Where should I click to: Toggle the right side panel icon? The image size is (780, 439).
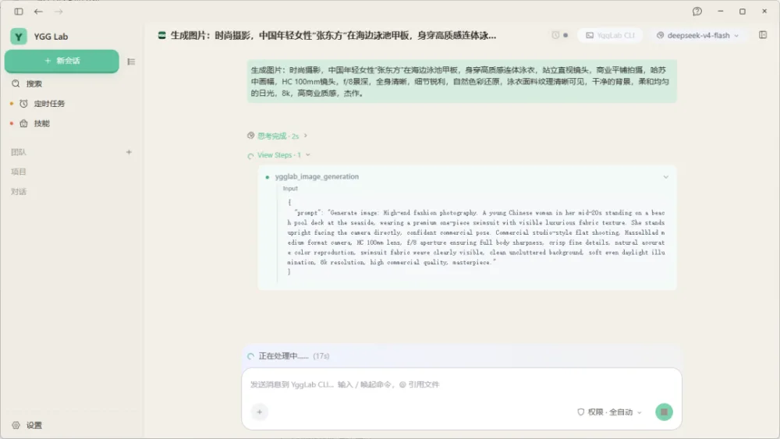[763, 35]
